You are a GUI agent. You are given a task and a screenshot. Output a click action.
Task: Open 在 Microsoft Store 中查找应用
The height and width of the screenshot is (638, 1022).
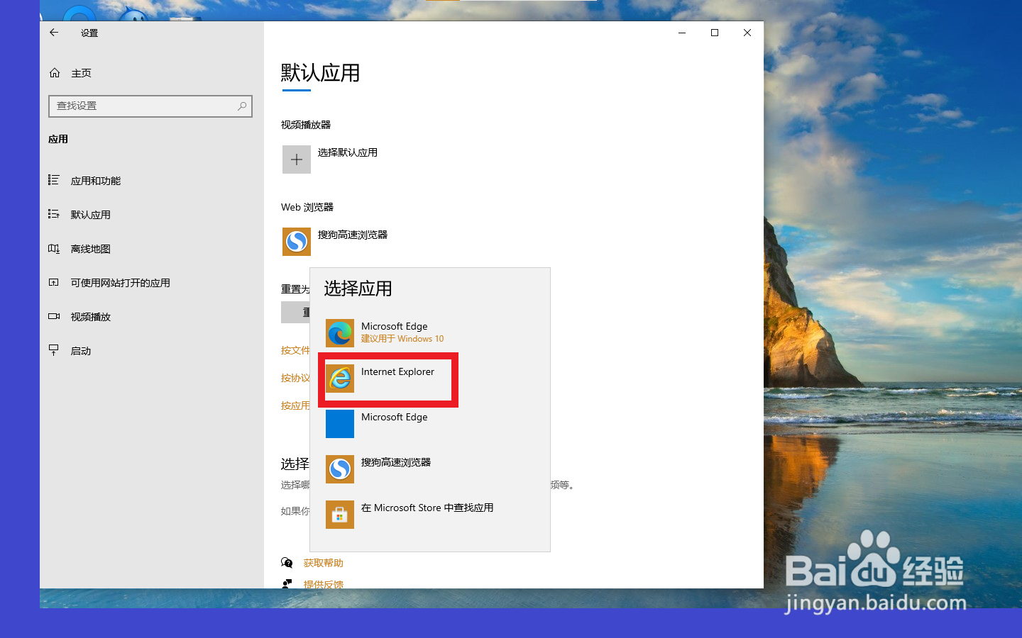click(x=430, y=515)
